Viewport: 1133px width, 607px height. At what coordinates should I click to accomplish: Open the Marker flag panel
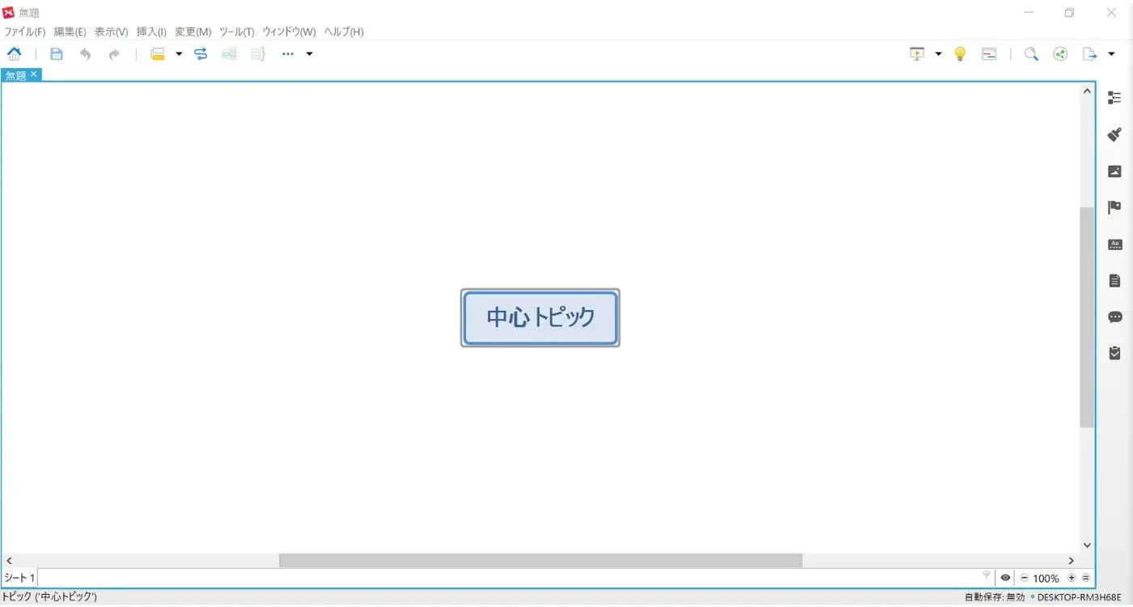[x=1114, y=207]
